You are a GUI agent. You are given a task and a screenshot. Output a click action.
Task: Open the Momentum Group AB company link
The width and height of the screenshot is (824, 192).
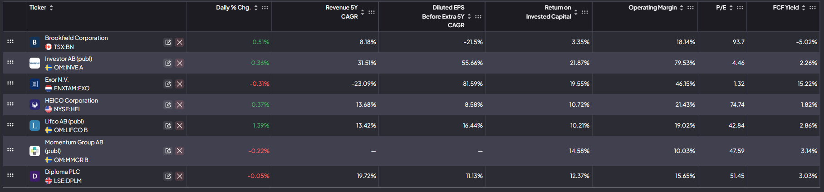click(74, 147)
